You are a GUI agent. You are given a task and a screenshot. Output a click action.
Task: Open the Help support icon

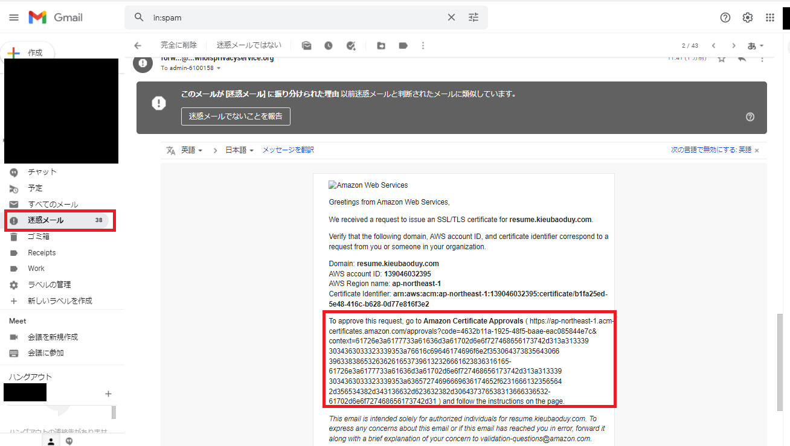pos(725,18)
